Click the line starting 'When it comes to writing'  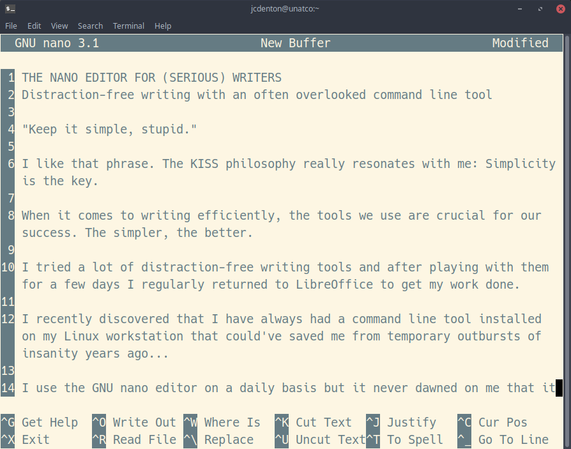point(282,216)
